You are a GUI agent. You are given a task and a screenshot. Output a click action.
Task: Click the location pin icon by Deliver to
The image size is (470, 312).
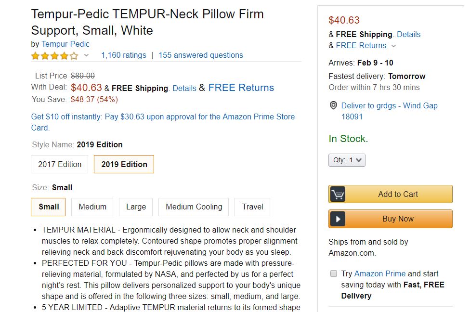point(333,105)
